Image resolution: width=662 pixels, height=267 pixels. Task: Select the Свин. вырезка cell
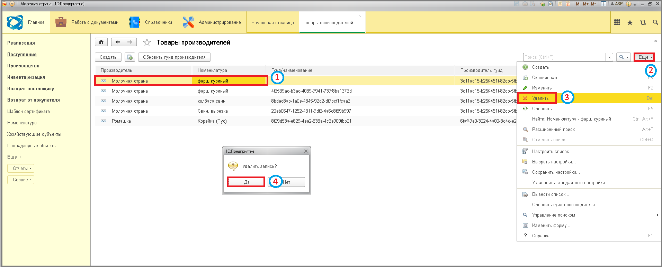click(x=229, y=111)
